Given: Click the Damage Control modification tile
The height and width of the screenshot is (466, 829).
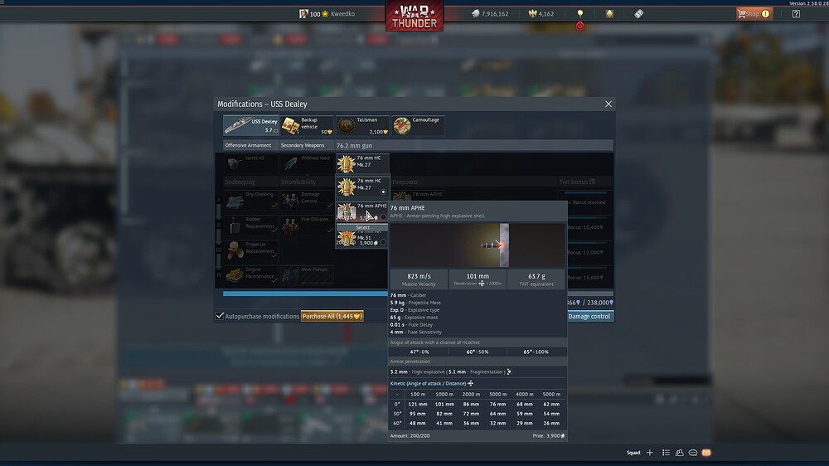Looking at the screenshot, I should pyautogui.click(x=308, y=201).
